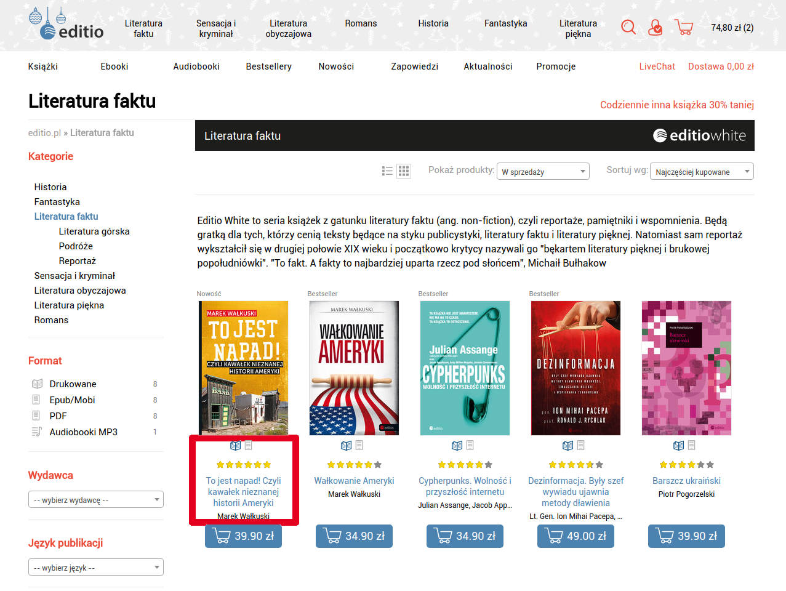Click the editio logo
Image resolution: width=786 pixels, height=591 pixels.
click(x=66, y=24)
